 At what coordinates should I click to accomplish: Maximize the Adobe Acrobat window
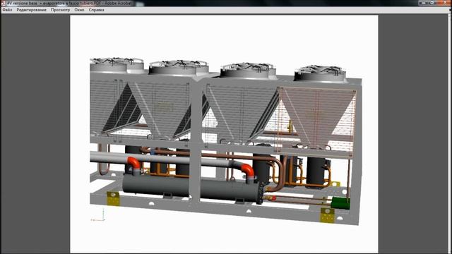point(432,3)
